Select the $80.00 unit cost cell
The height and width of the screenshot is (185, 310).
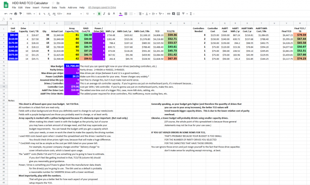[x=13, y=35]
